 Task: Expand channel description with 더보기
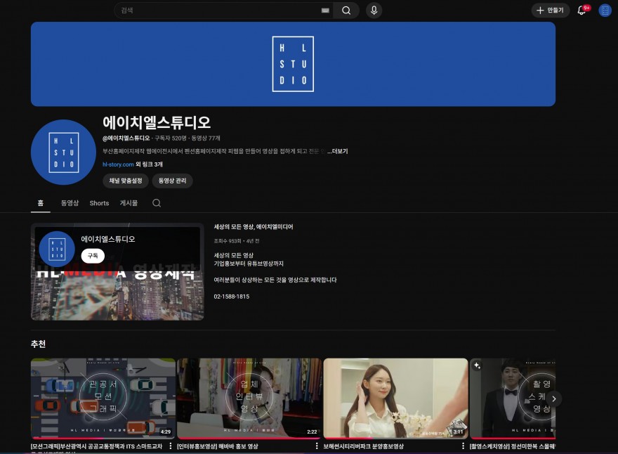tap(337, 151)
